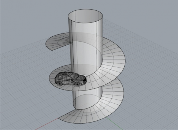Click the car's rear wheel
The height and width of the screenshot is (130, 178).
tap(59, 83)
